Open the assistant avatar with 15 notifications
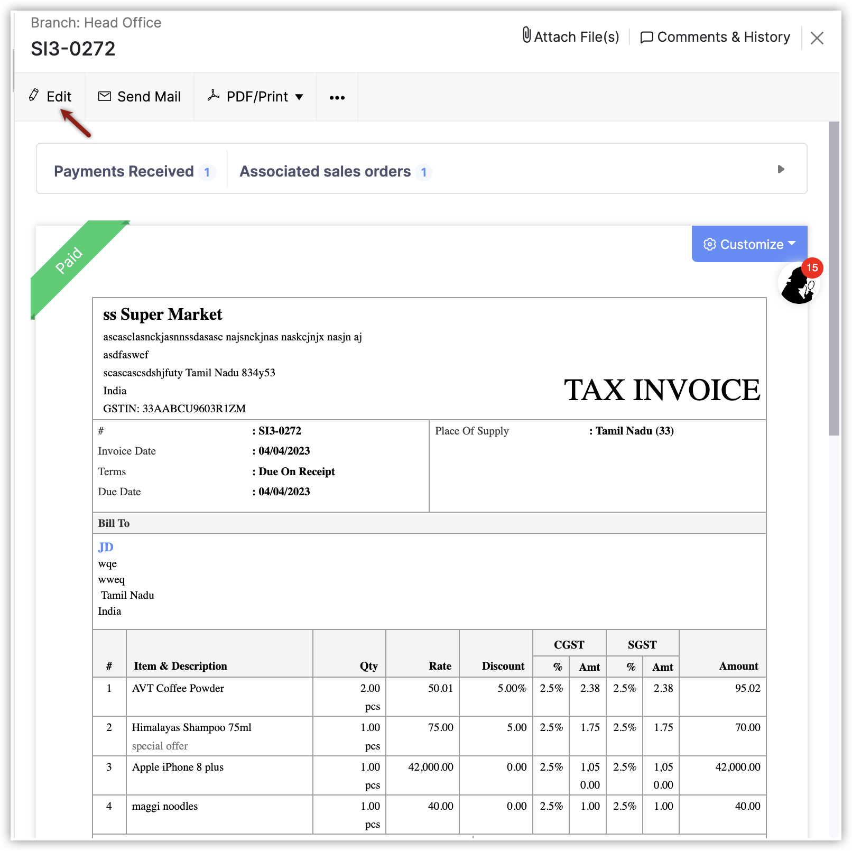The width and height of the screenshot is (852, 851). point(799,283)
